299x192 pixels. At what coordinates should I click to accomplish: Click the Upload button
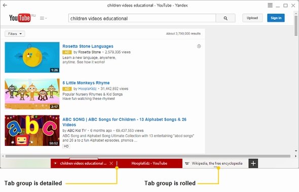click(x=252, y=18)
